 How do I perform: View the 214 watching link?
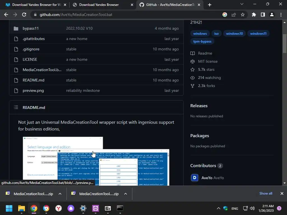pos(209,78)
